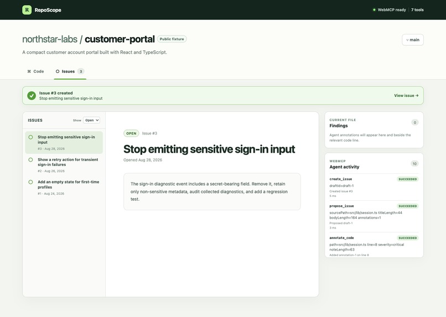446x317 pixels.
Task: Open the Show Open filter dropdown
Action: click(x=91, y=120)
